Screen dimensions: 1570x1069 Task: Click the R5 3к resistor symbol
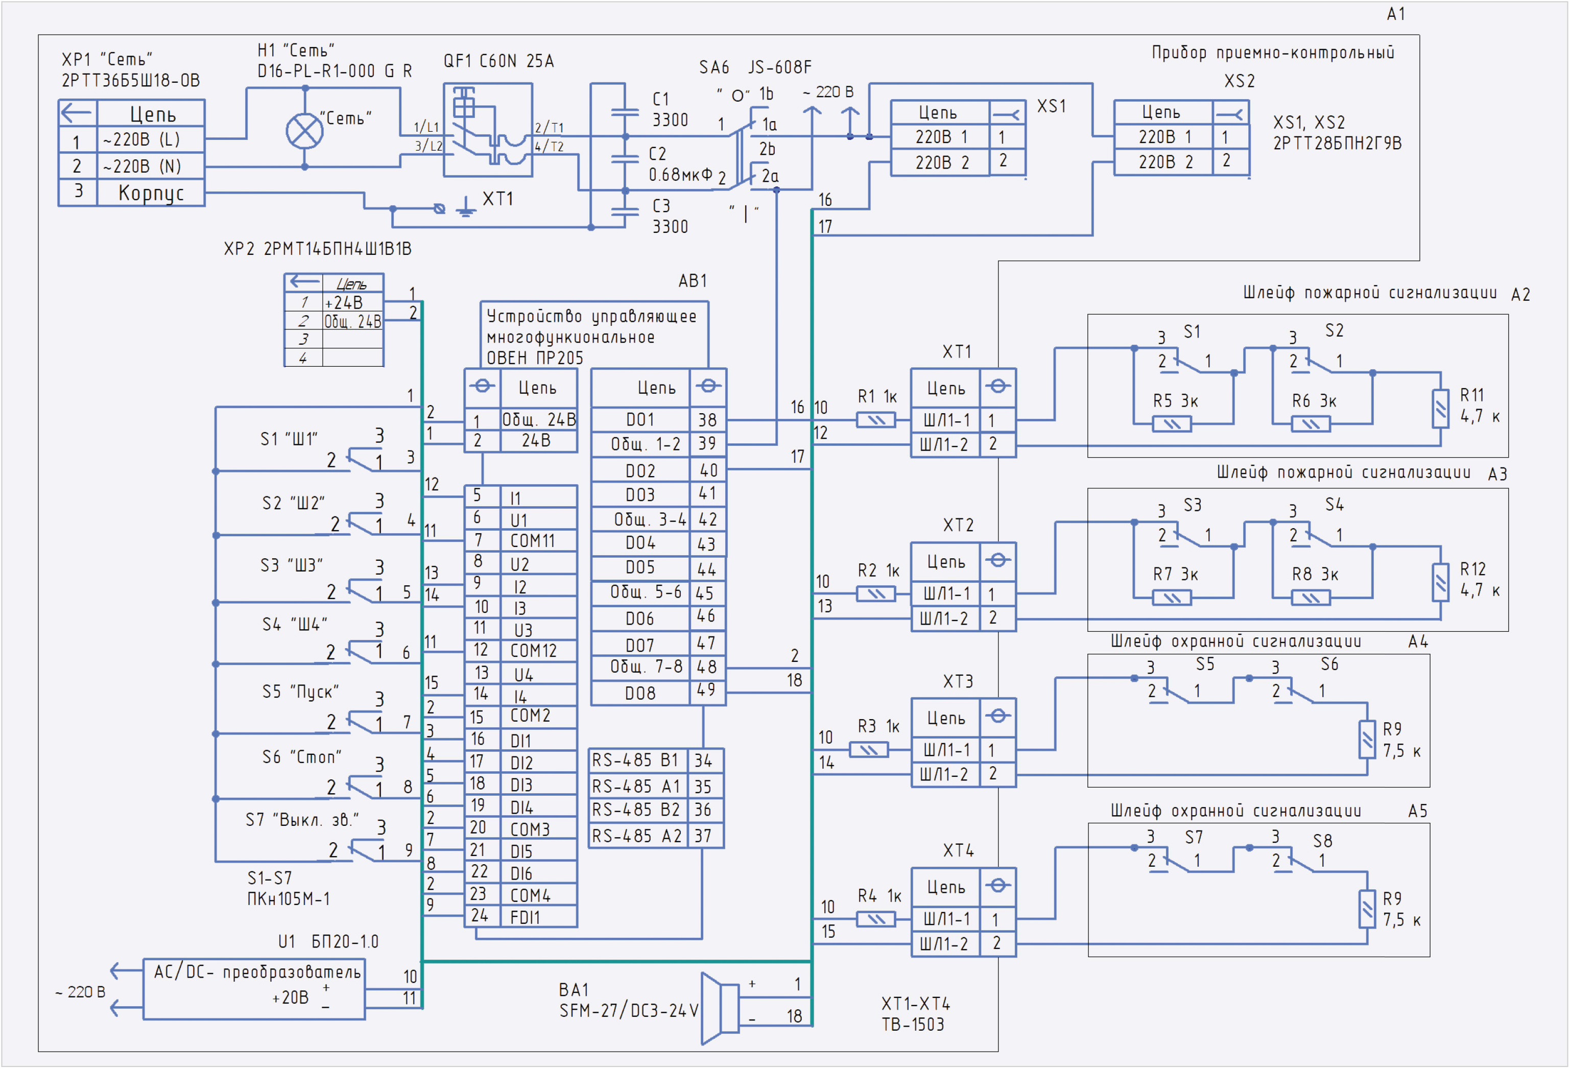pyautogui.click(x=1172, y=424)
